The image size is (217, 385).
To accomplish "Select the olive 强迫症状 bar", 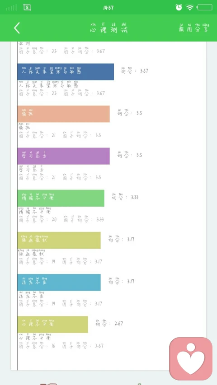I will pyautogui.click(x=59, y=240).
